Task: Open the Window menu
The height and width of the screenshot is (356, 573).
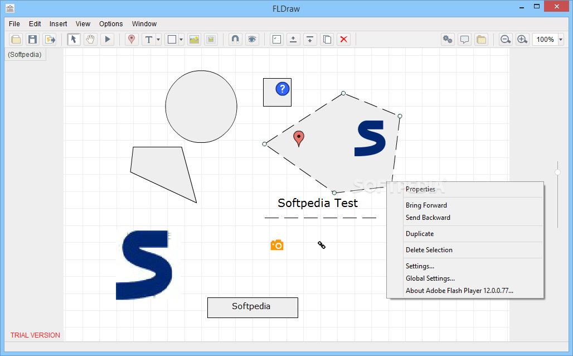Action: [x=144, y=24]
